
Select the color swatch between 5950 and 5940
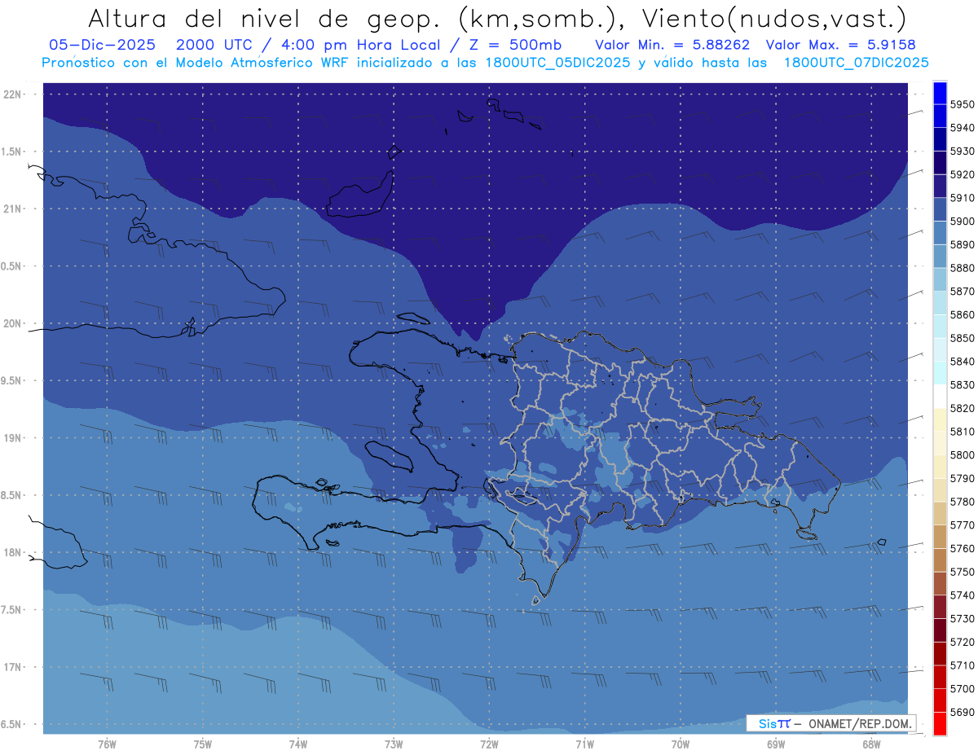coord(940,116)
